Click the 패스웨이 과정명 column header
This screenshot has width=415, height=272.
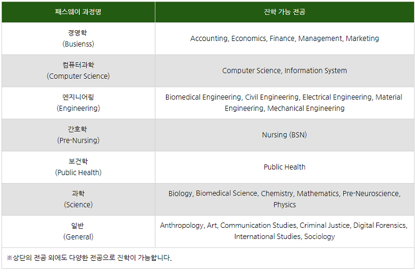(78, 12)
